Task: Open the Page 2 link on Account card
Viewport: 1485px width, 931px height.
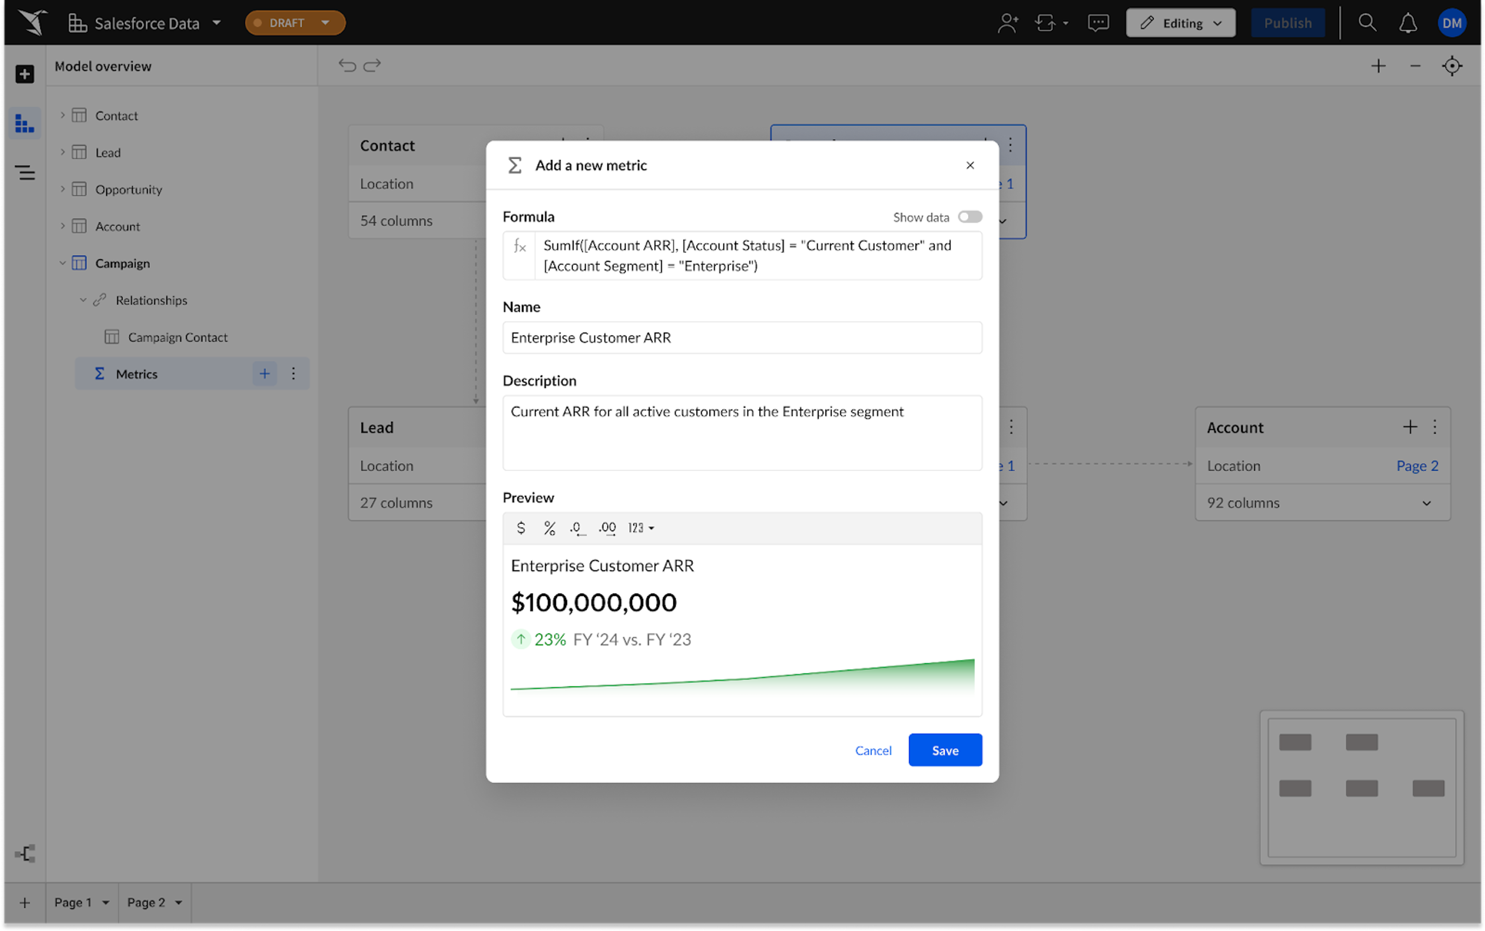Action: tap(1417, 466)
